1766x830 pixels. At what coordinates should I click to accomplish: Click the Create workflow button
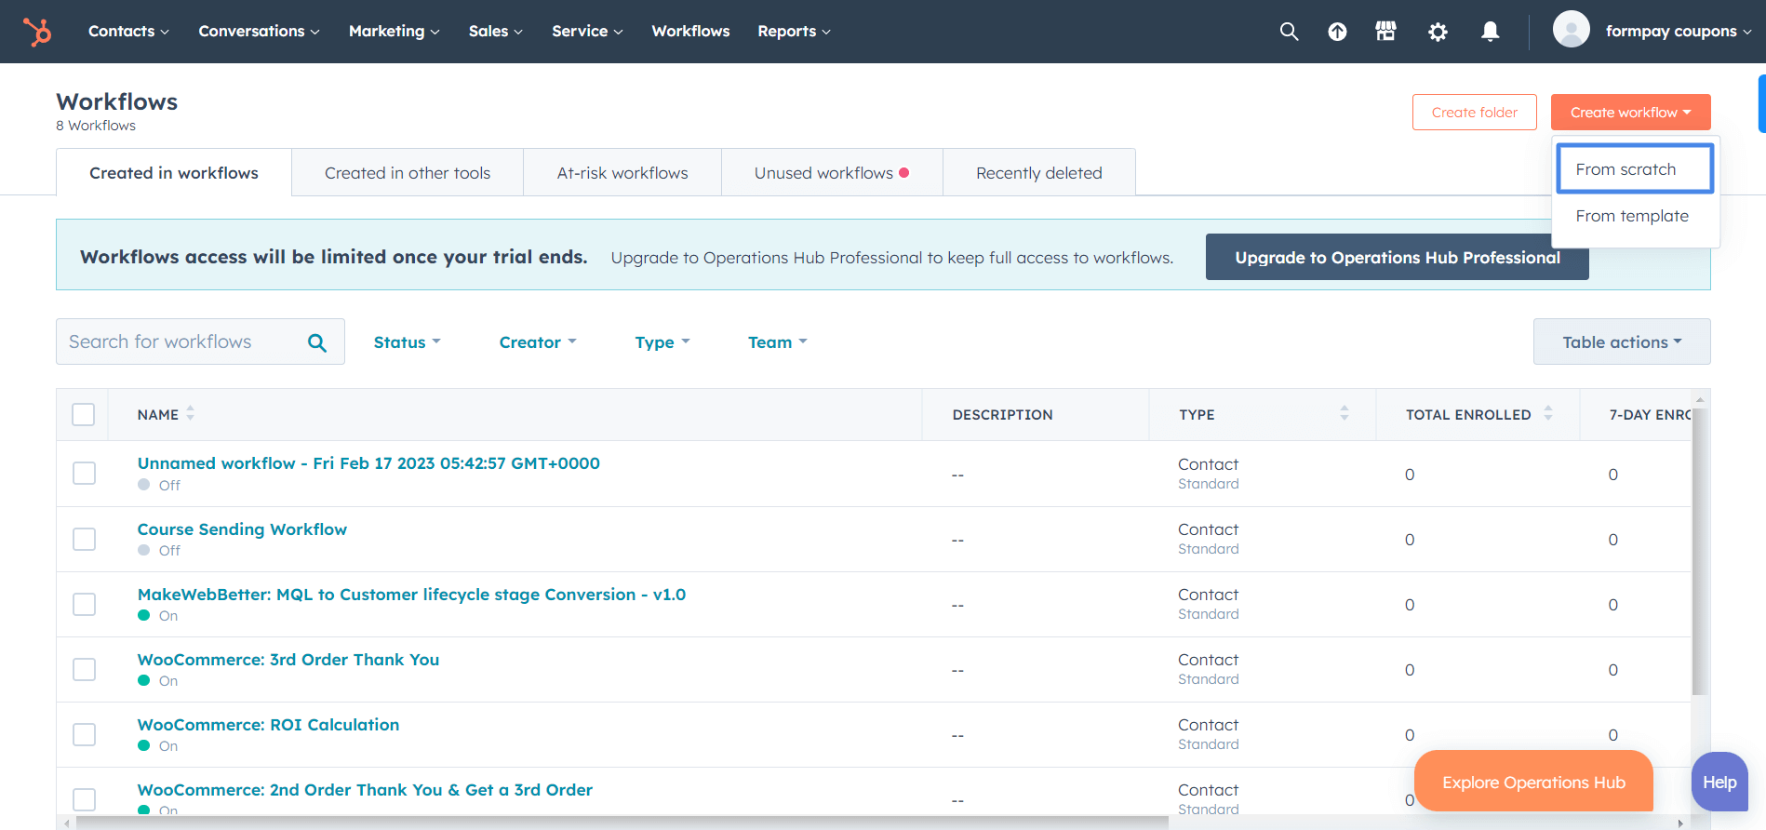1631,113
